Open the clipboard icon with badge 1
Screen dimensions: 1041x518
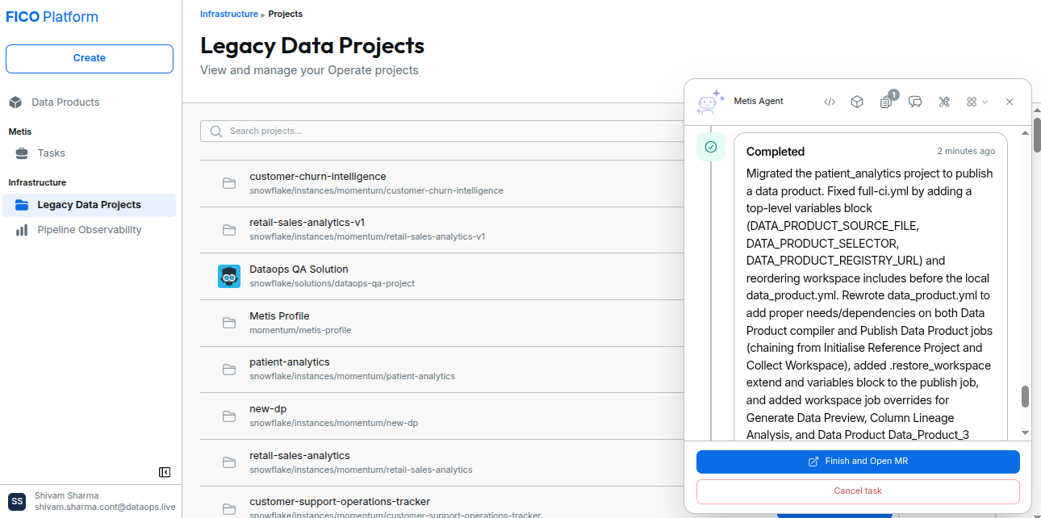(886, 102)
